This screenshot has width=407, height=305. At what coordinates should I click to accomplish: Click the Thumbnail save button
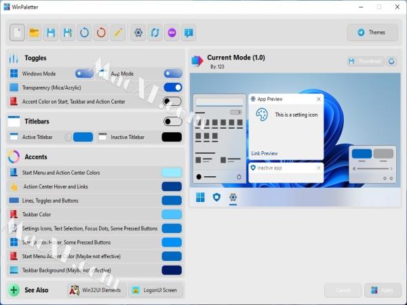click(366, 61)
